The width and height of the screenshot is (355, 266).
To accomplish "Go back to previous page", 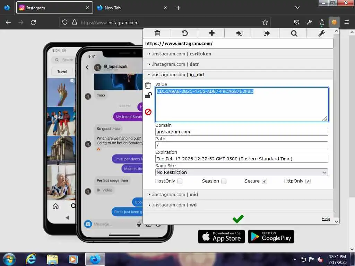I will point(8,23).
